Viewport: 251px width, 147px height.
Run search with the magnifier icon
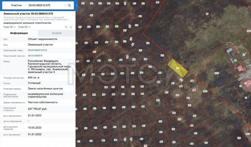click(70, 5)
